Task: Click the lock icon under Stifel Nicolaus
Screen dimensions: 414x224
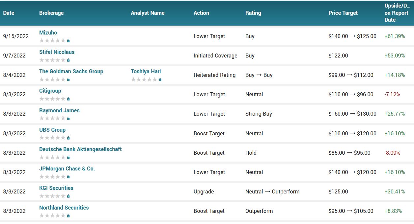Action: (68, 60)
